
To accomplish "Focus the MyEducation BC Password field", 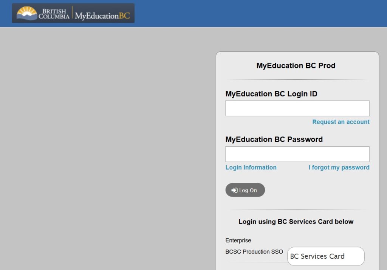I will tap(297, 154).
